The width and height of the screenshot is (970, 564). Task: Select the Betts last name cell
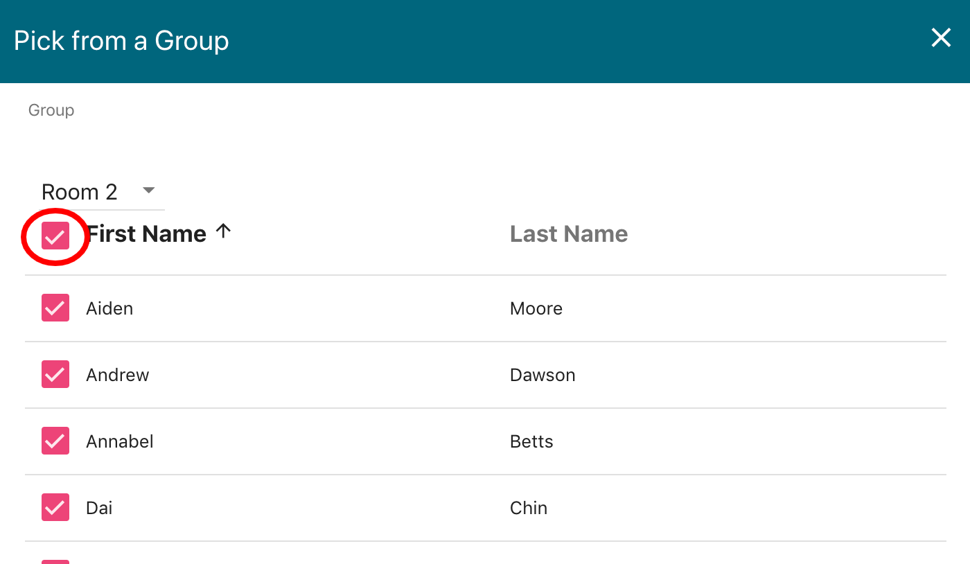click(x=531, y=441)
